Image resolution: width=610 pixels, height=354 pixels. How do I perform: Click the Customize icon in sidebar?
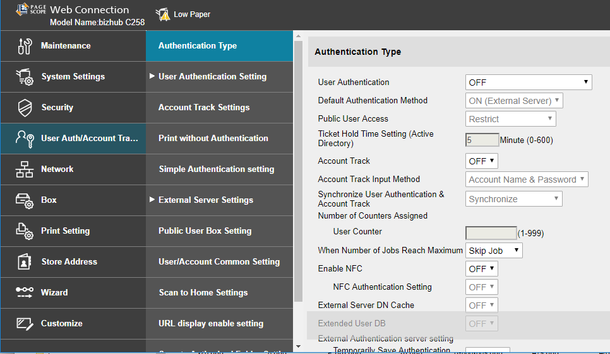pos(25,324)
